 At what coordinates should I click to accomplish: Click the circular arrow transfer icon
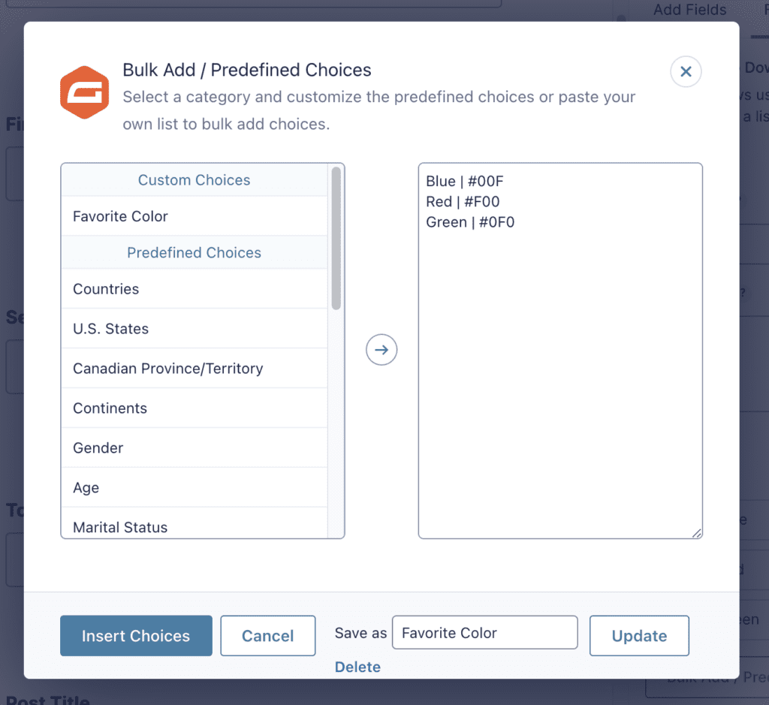click(x=381, y=349)
